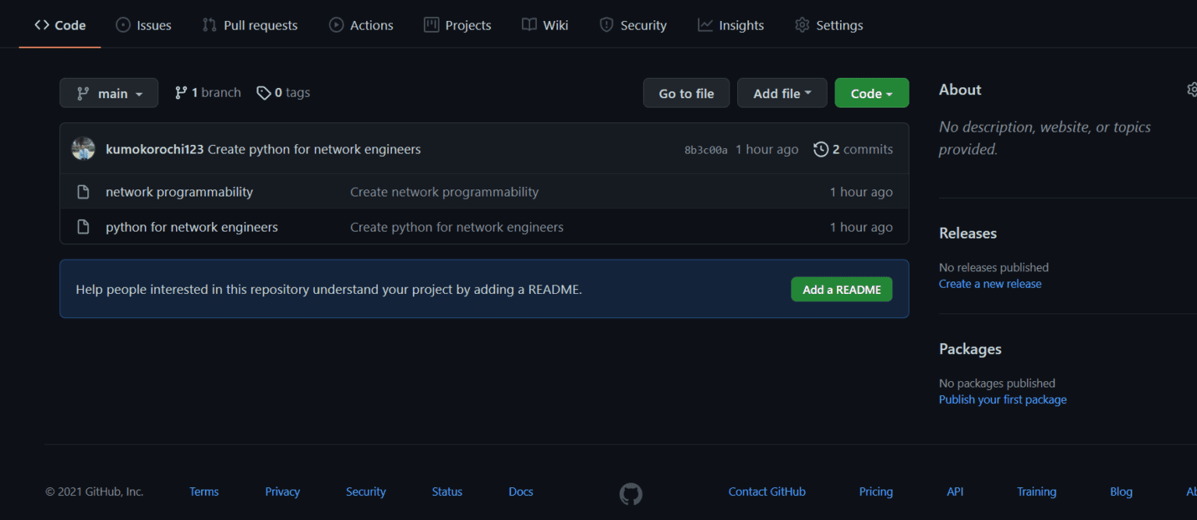Switch to the Pull requests tab

tap(249, 24)
